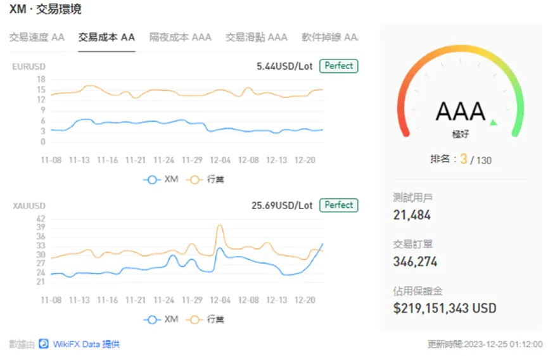
Task: Click the 佔用保證金 label
Action: pos(417,291)
